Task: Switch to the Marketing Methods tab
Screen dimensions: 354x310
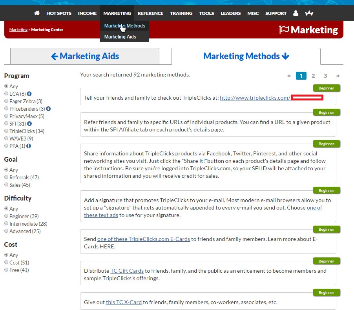Action: pos(246,56)
